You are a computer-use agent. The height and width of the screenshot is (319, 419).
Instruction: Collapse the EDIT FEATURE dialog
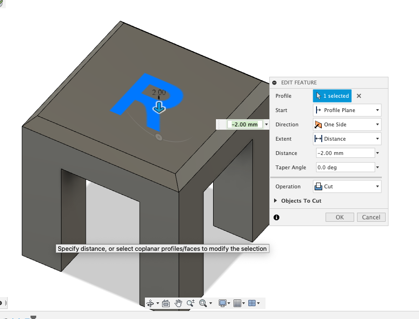(x=275, y=82)
